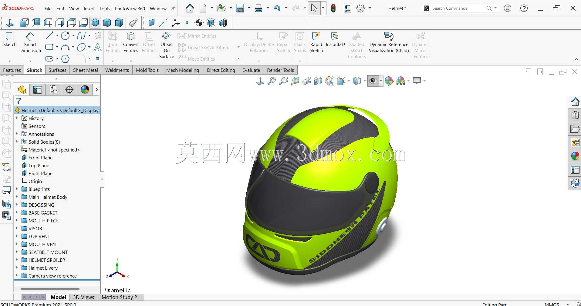Expand manager tabs chevron arrow
The image size is (581, 306).
(x=96, y=89)
